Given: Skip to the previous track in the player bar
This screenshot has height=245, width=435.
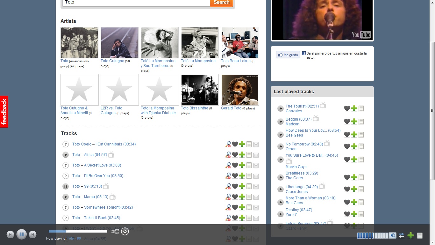Looking at the screenshot, I should click(10, 234).
